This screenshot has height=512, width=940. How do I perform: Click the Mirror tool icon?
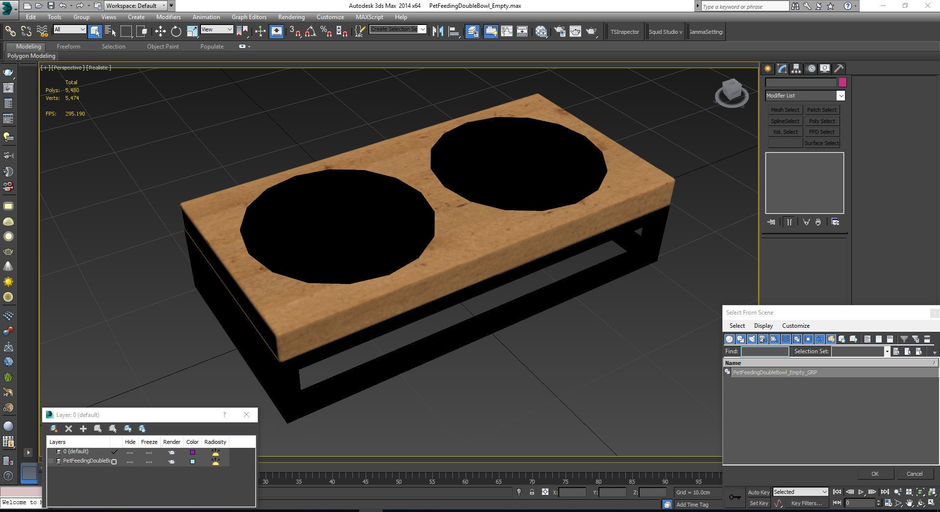pyautogui.click(x=438, y=31)
